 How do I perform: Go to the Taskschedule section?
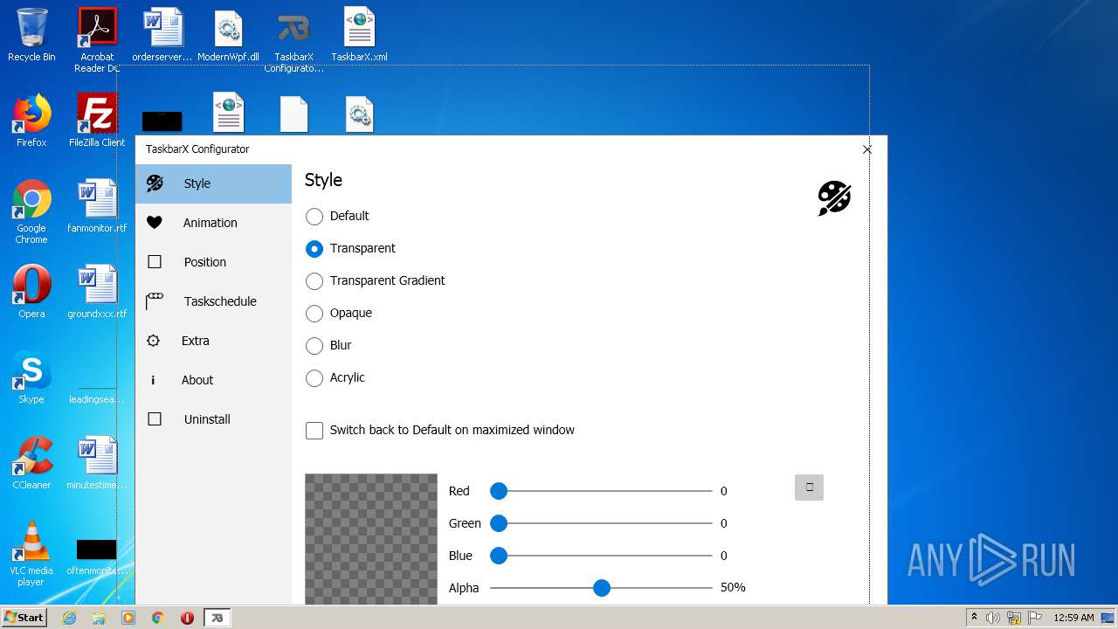point(213,301)
